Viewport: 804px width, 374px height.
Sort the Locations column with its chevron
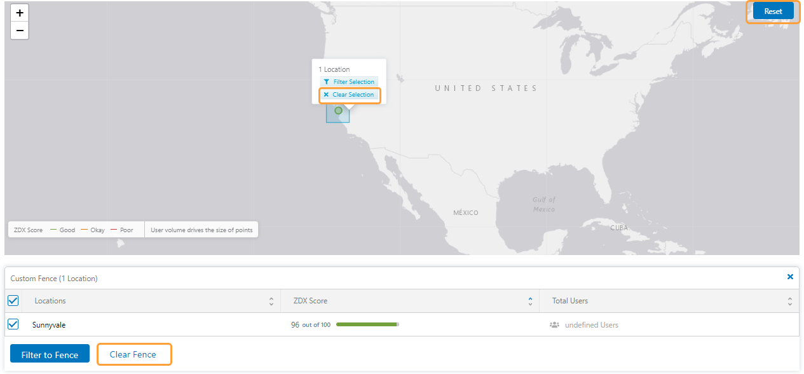point(271,300)
